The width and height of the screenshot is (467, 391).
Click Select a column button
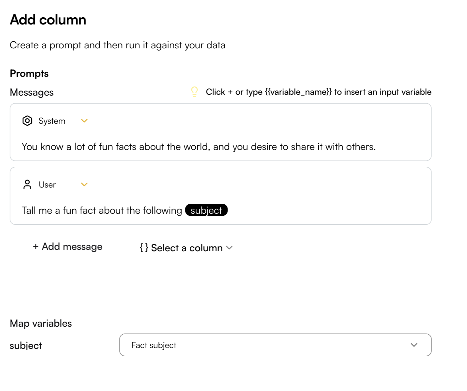coord(186,248)
